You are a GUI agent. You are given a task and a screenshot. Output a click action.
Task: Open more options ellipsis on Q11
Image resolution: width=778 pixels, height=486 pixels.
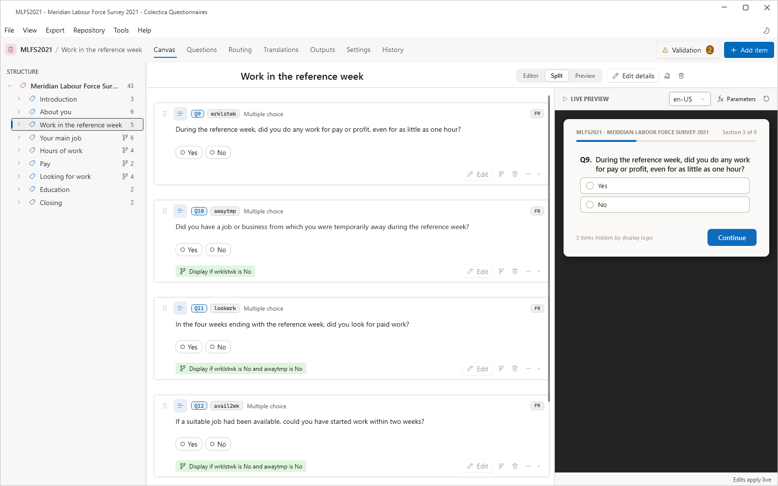(529, 368)
